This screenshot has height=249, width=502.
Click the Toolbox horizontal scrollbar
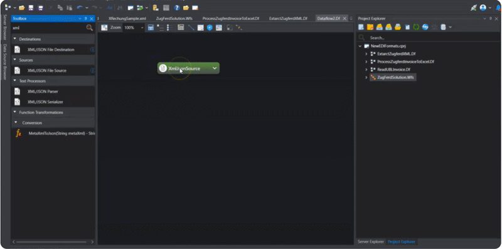[x=52, y=242]
